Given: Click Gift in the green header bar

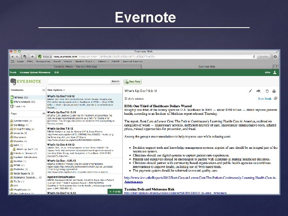Looking at the screenshot, I should coord(56,72).
